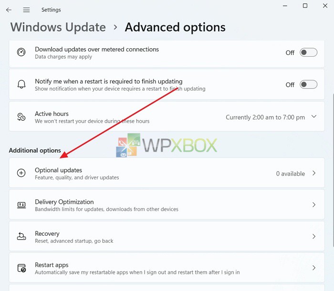
Task: Click 'Bandwidth limits for updates' description text
Action: [106, 209]
